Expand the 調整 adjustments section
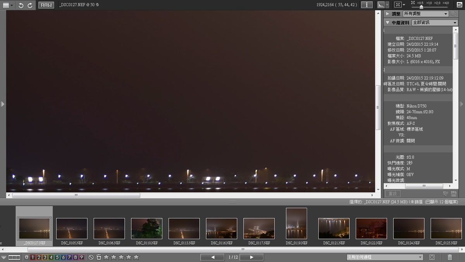This screenshot has width=465, height=262. pos(387,14)
